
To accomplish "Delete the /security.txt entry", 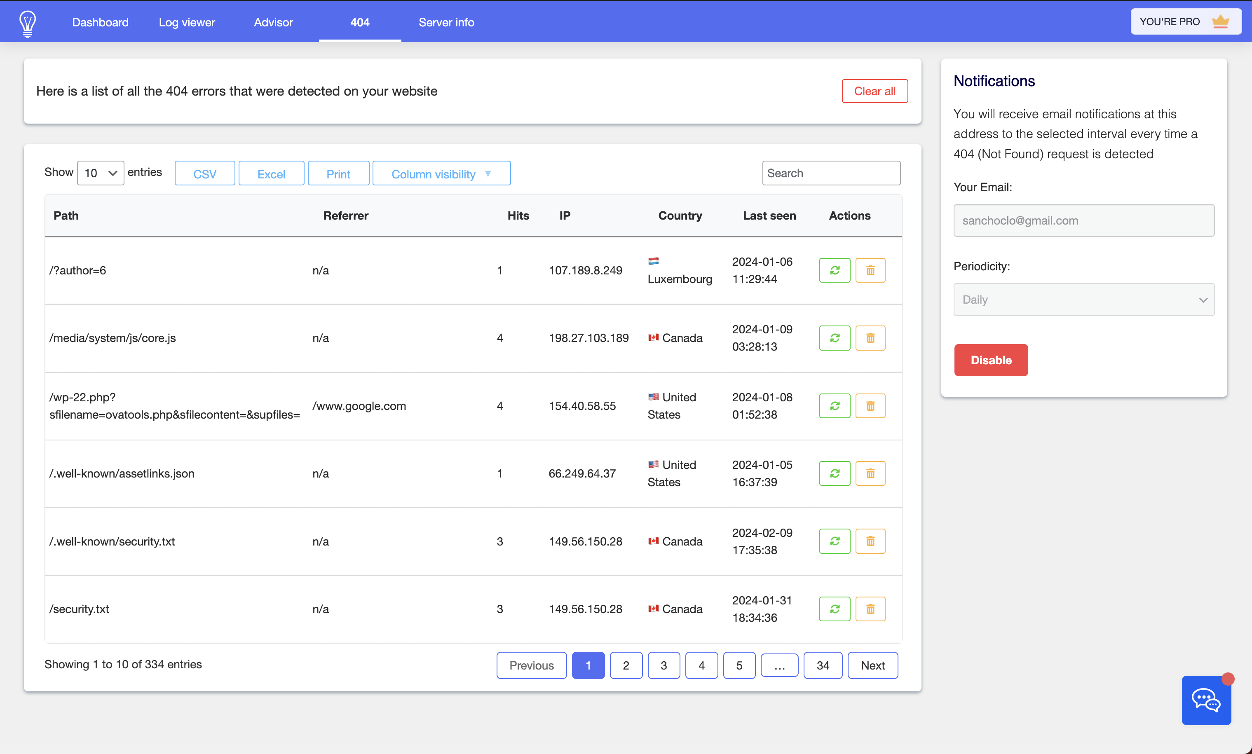I will click(870, 609).
